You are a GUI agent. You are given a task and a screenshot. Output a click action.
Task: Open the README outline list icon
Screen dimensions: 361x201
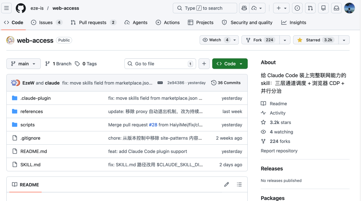click(239, 184)
